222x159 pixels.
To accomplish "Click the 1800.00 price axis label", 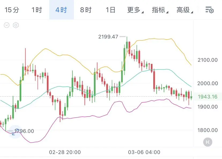I will (x=207, y=130).
